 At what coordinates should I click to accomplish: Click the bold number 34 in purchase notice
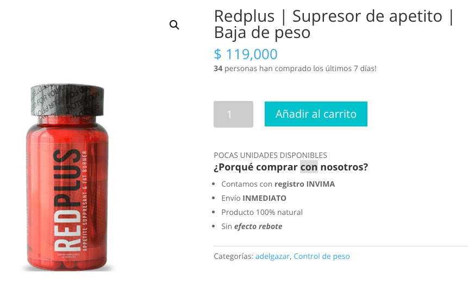point(218,68)
